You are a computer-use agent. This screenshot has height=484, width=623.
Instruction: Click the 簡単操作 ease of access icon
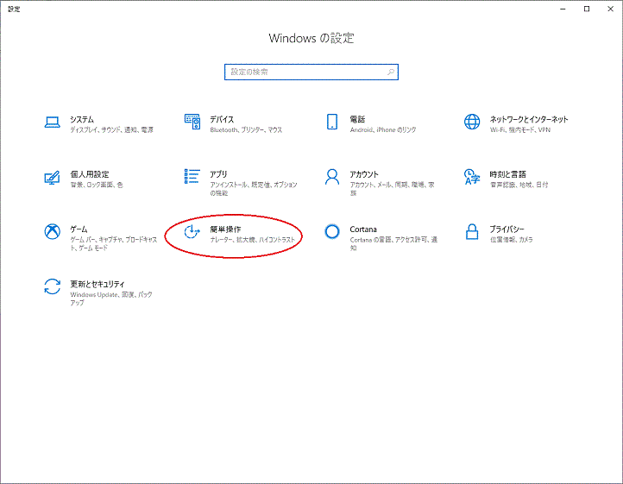[x=192, y=232]
